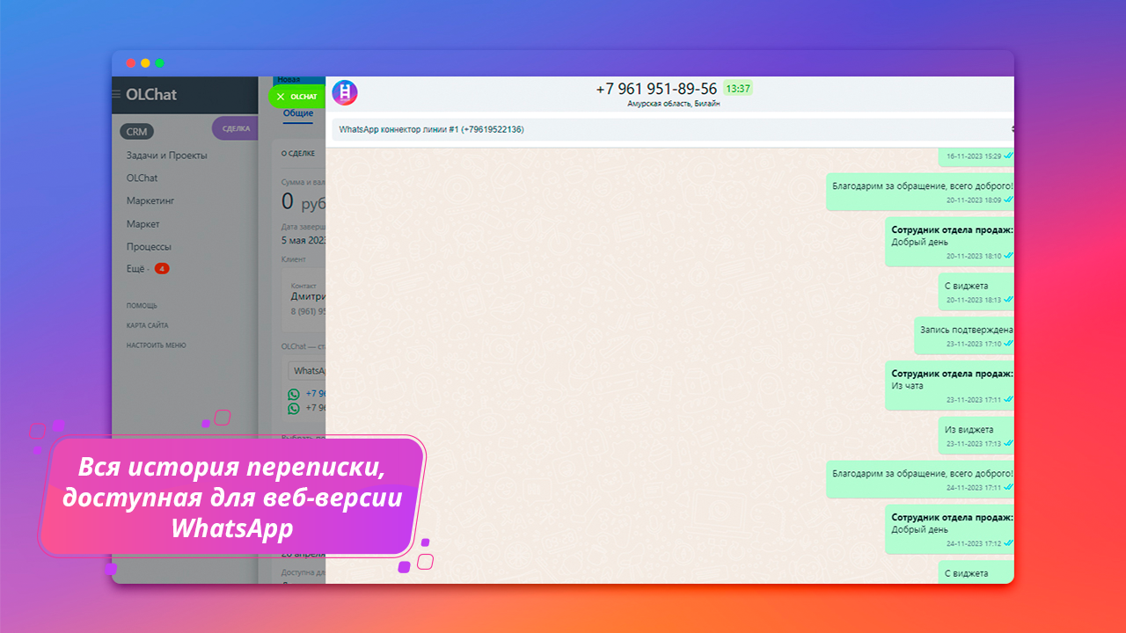The width and height of the screenshot is (1126, 633).
Task: Select the Благодарим за обращение message from 24-11-2023
Action: point(920,478)
